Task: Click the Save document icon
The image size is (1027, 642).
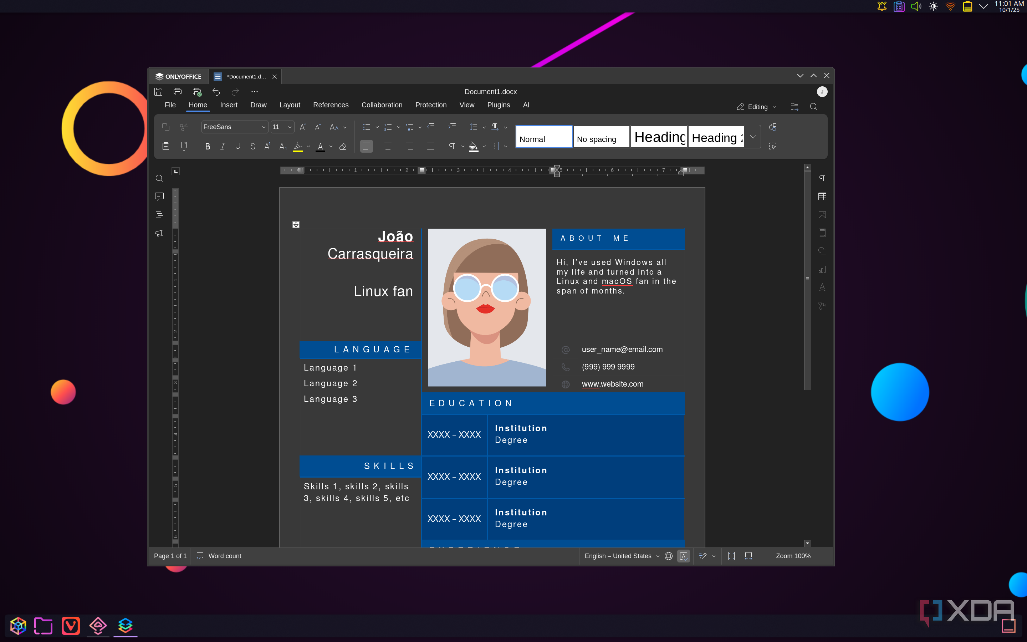Action: pyautogui.click(x=158, y=92)
